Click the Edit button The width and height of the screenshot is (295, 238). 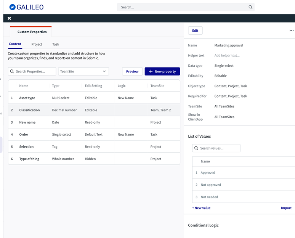tap(195, 31)
